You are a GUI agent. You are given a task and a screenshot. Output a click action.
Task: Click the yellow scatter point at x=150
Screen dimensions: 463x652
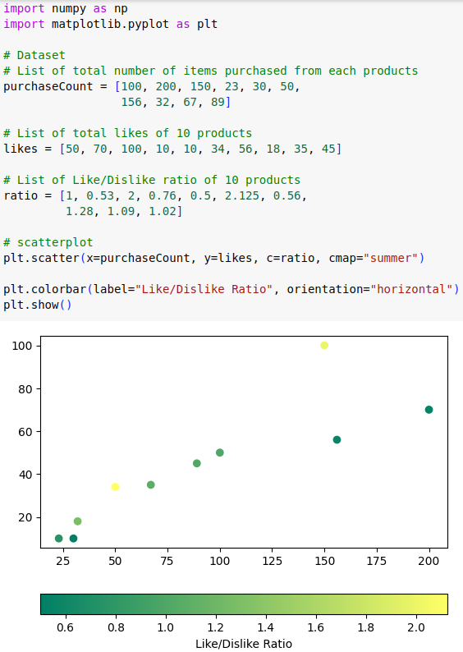pyautogui.click(x=324, y=345)
